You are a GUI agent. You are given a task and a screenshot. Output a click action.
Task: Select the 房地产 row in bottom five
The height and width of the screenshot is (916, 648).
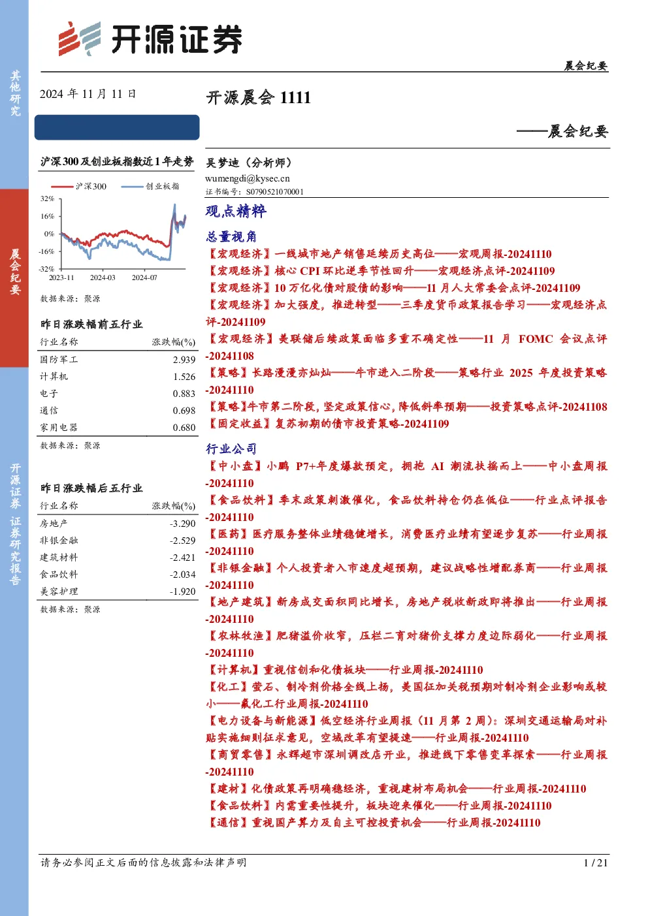pyautogui.click(x=118, y=524)
